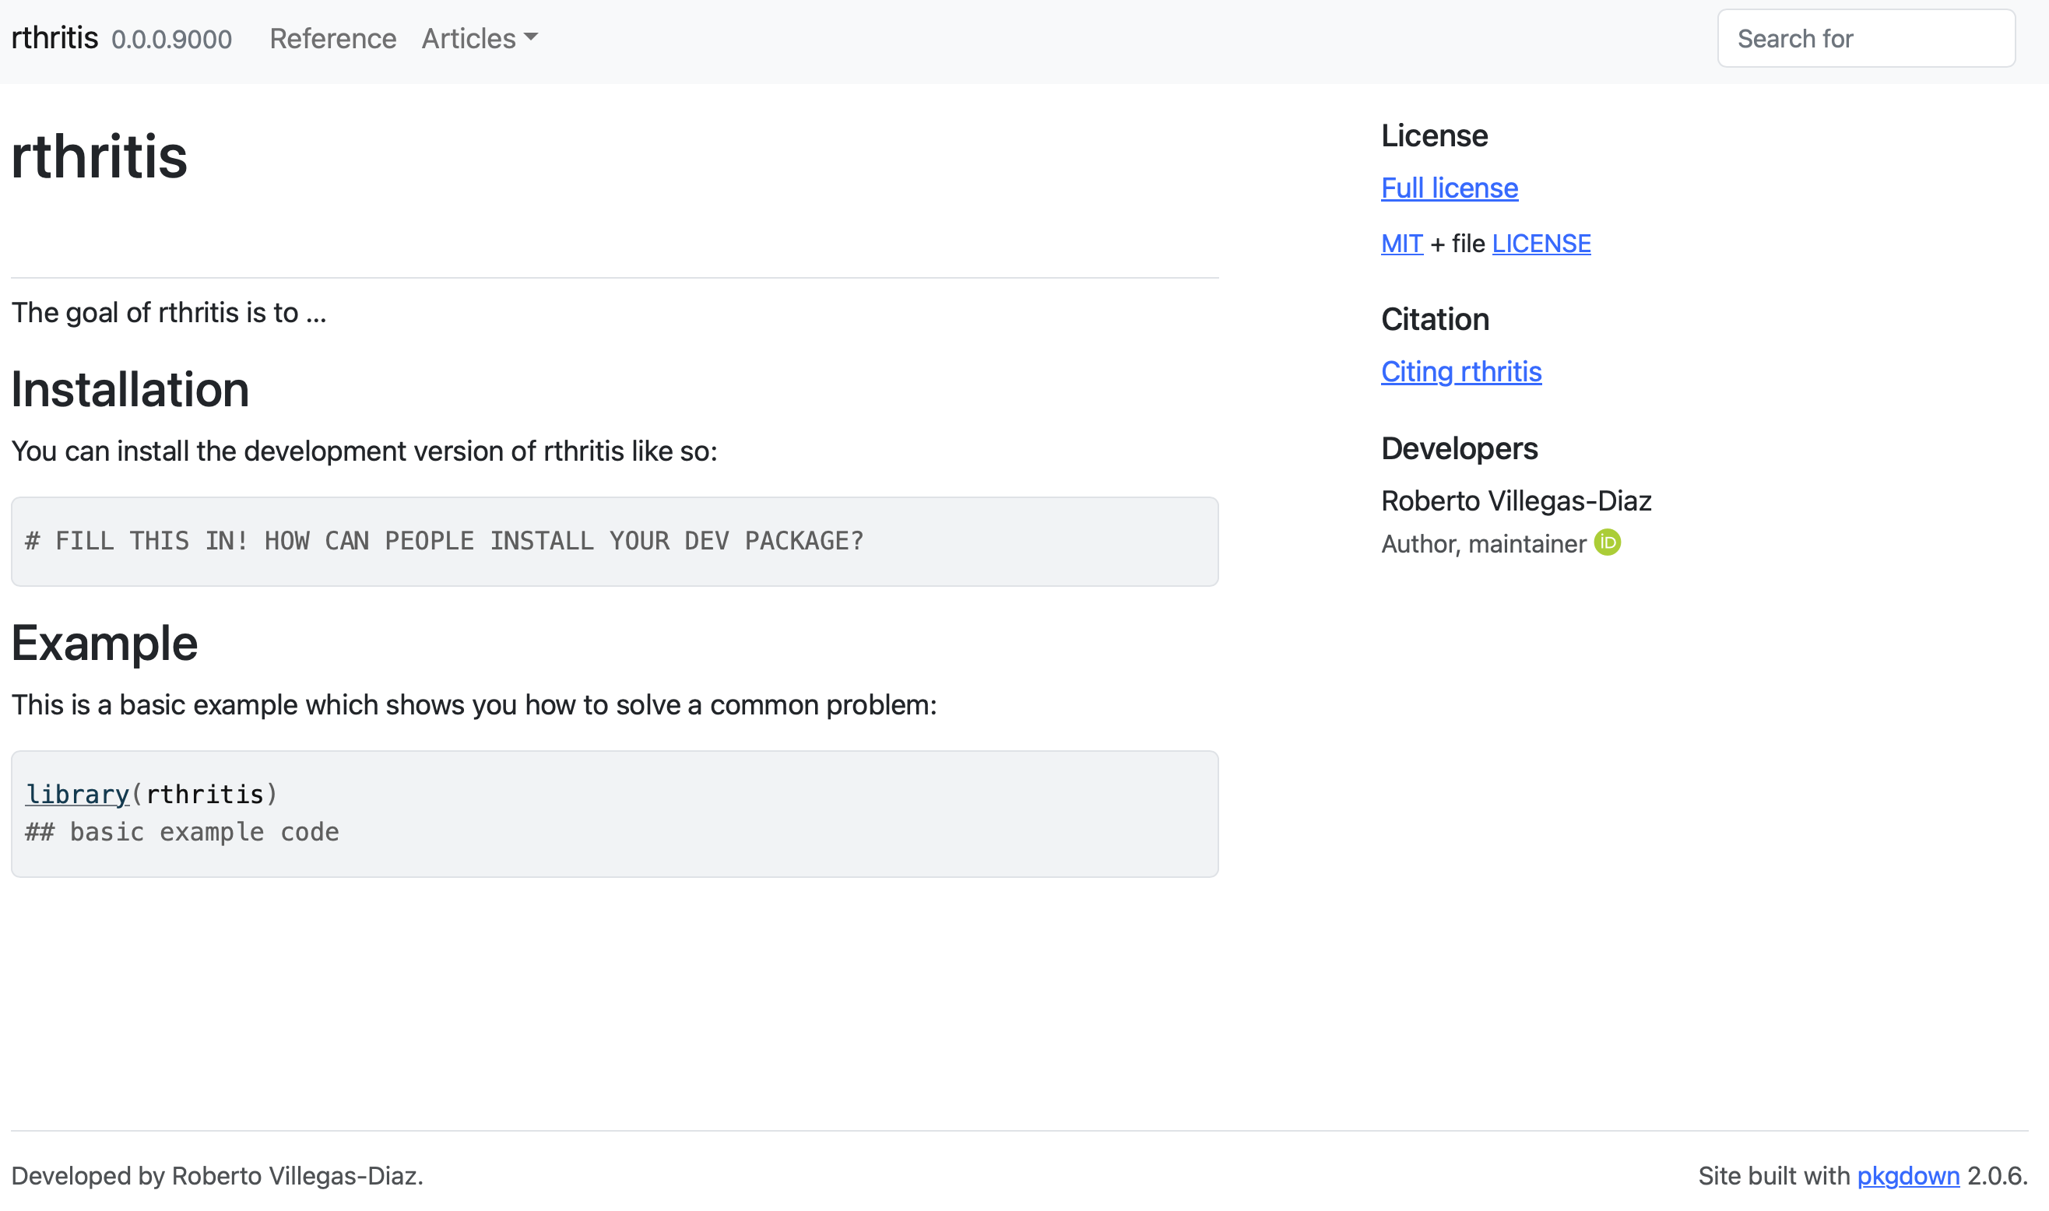2049x1211 pixels.
Task: Click developer name Roberto Villegas-Diaz in sidebar
Action: 1515,500
